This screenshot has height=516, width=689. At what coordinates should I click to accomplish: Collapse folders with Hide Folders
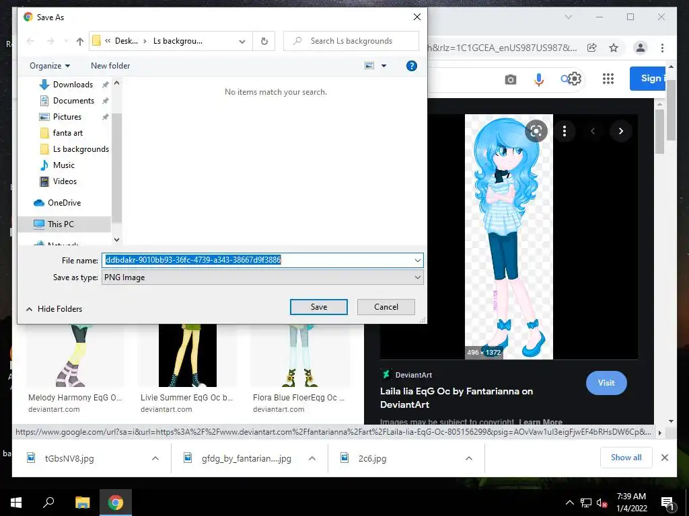coord(54,309)
